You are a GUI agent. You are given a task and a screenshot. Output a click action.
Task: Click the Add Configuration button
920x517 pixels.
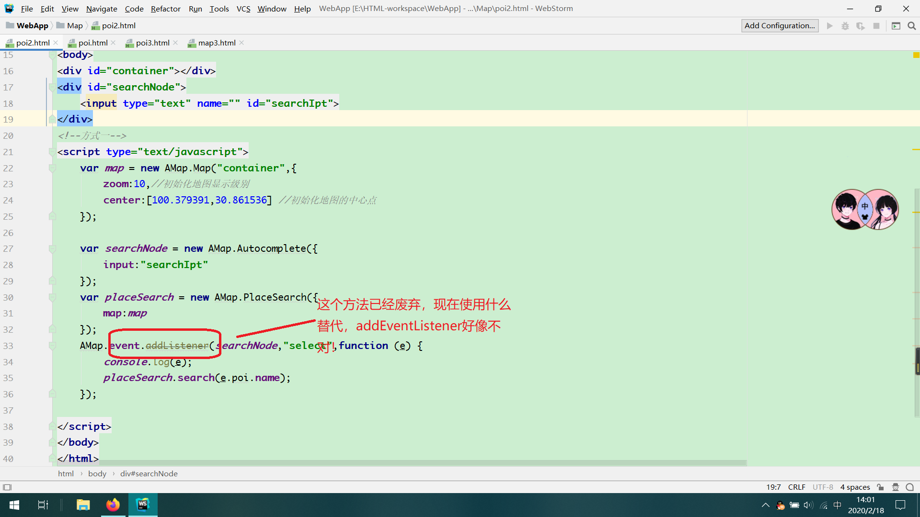780,26
